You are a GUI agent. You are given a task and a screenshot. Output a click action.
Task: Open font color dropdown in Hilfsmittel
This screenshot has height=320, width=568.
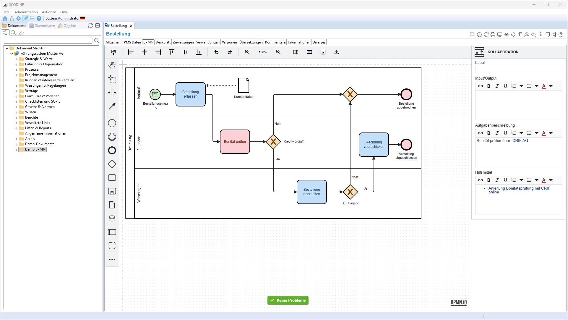coord(551,180)
